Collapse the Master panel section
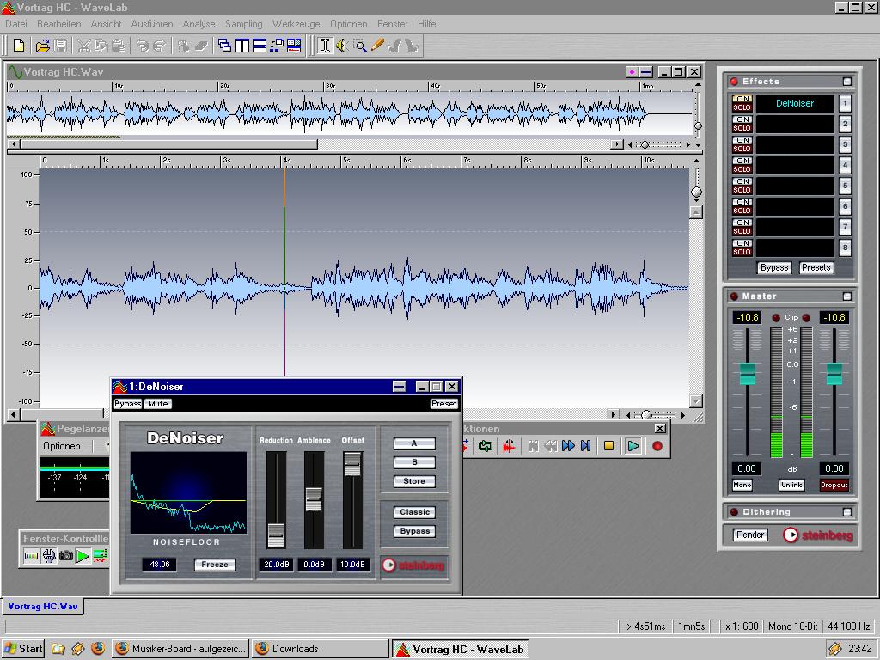 [847, 296]
